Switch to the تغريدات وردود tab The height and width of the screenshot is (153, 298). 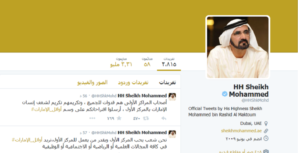(133, 82)
